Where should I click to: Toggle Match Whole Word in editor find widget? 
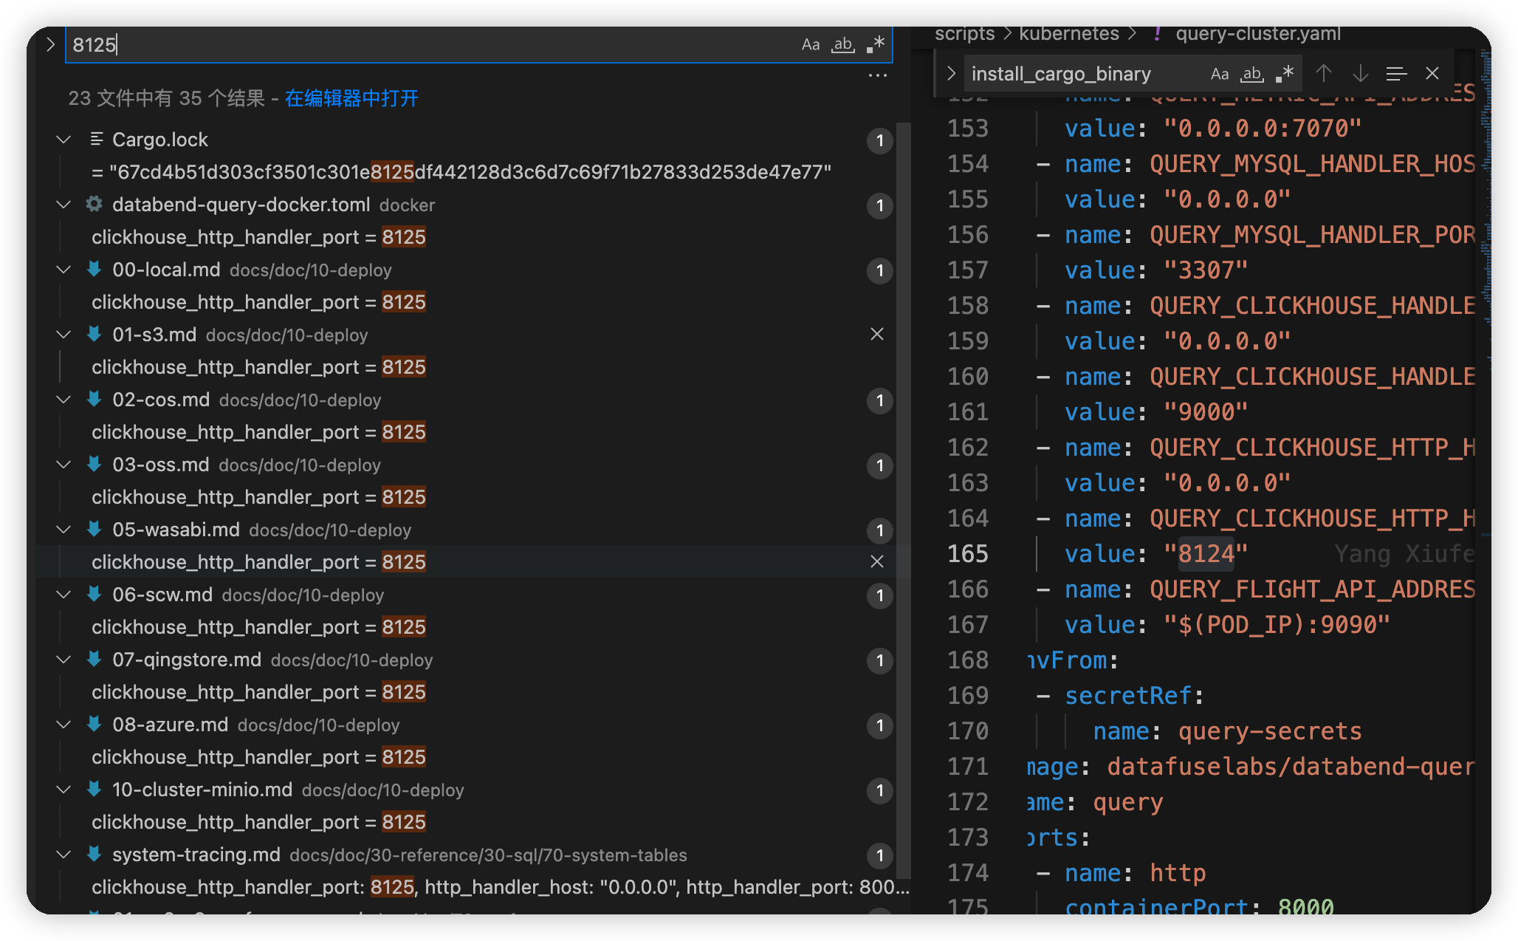coord(1251,74)
